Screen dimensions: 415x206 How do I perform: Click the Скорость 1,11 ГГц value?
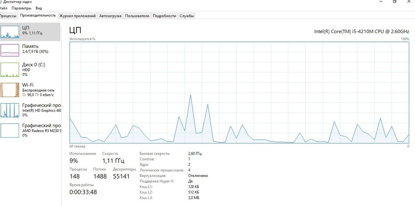point(113,160)
